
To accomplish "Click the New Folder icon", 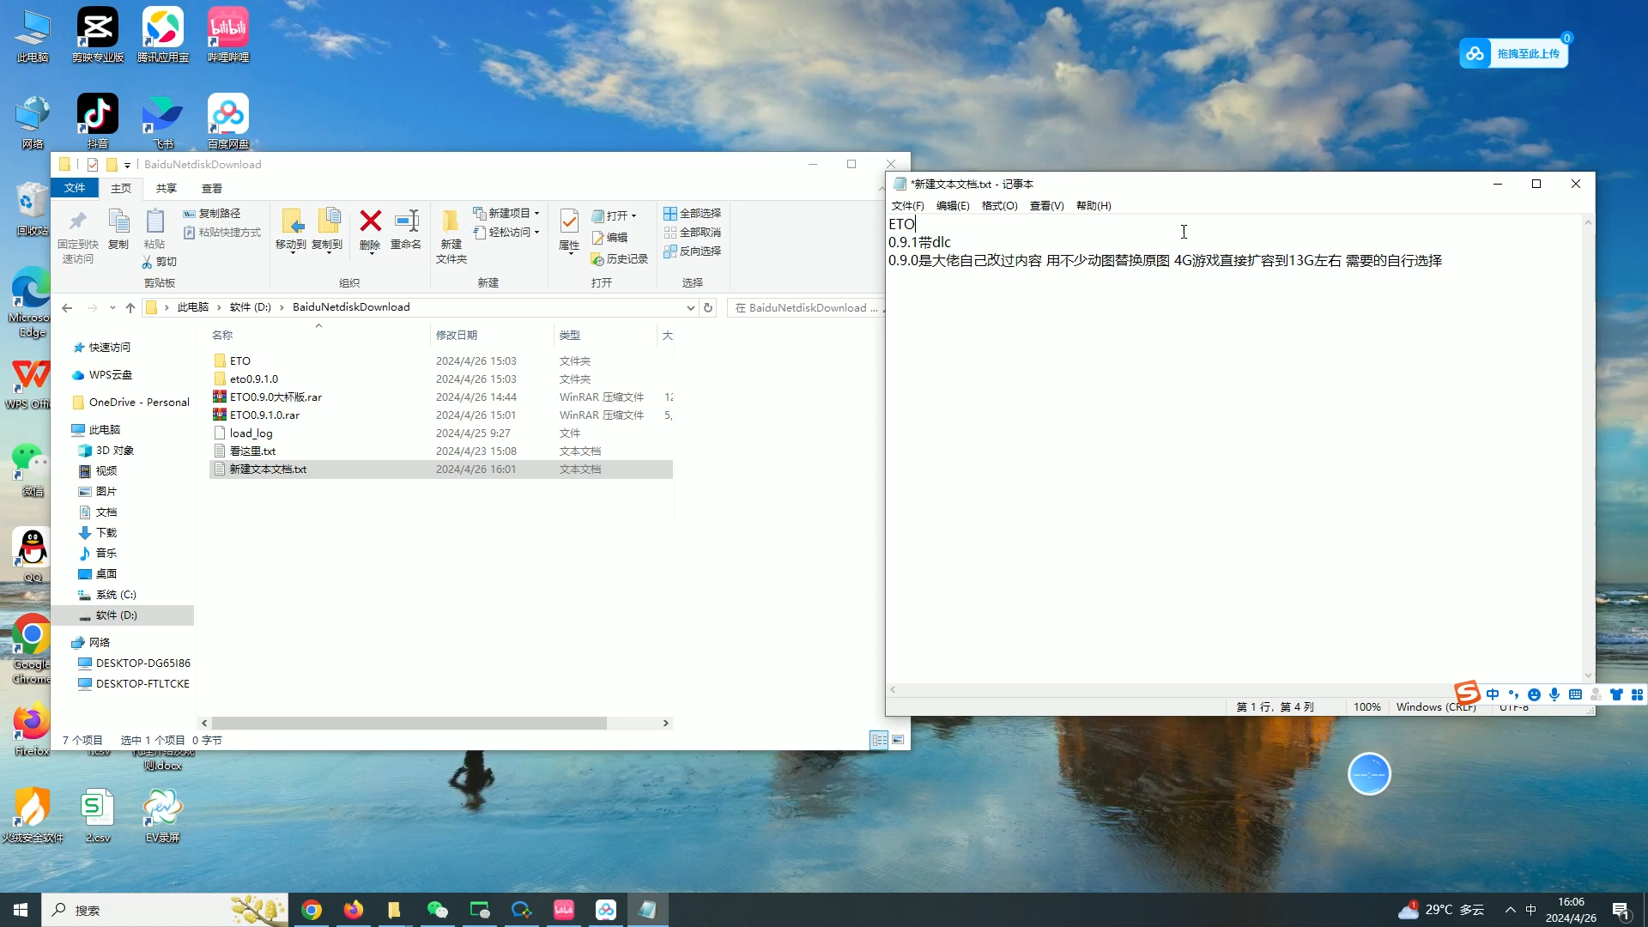I will point(451,223).
